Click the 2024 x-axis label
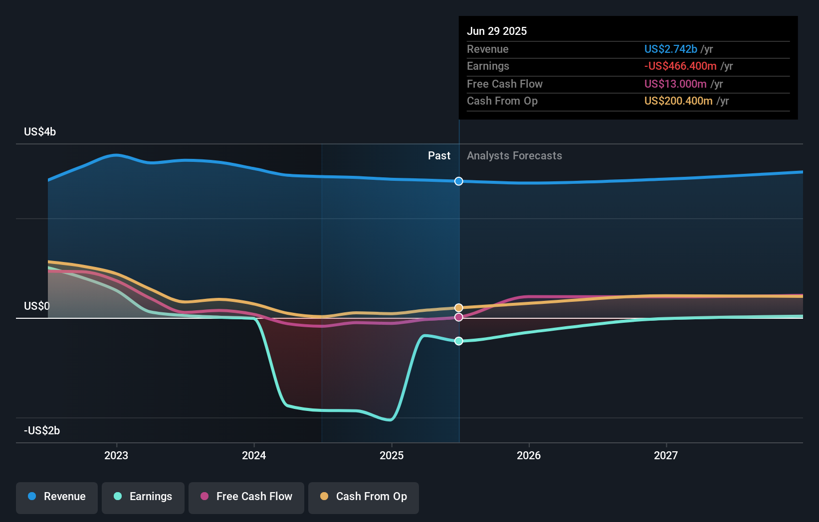The image size is (819, 522). click(x=254, y=456)
